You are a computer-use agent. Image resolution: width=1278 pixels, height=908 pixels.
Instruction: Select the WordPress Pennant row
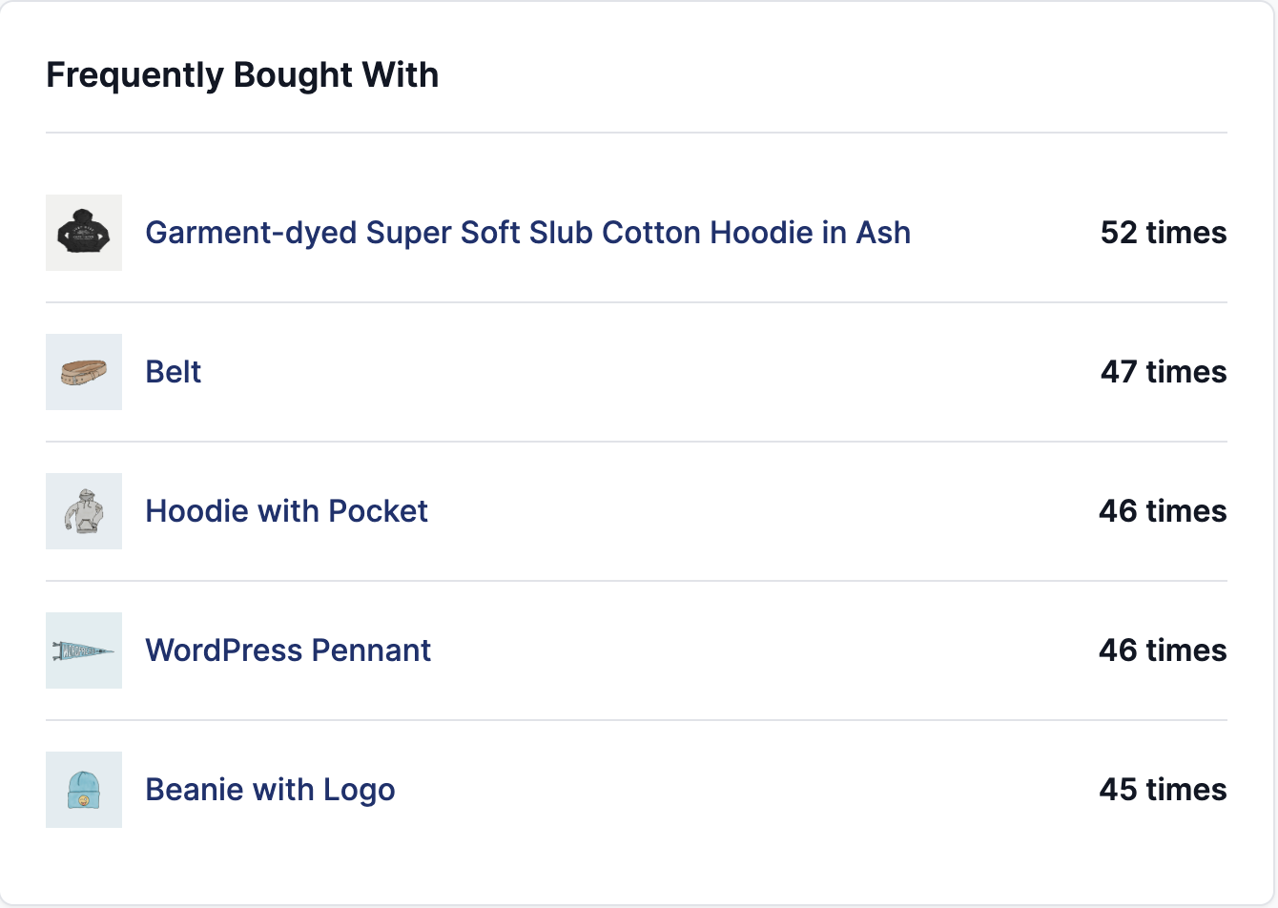coord(639,650)
